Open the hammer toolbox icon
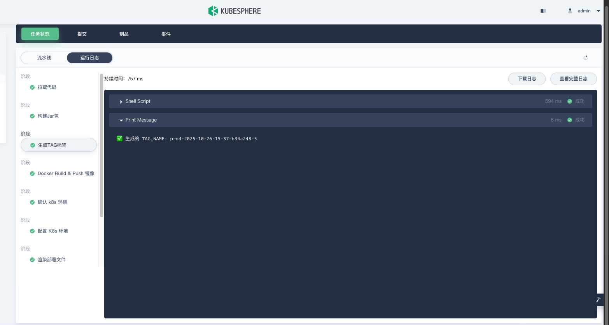The width and height of the screenshot is (609, 325). click(x=598, y=300)
